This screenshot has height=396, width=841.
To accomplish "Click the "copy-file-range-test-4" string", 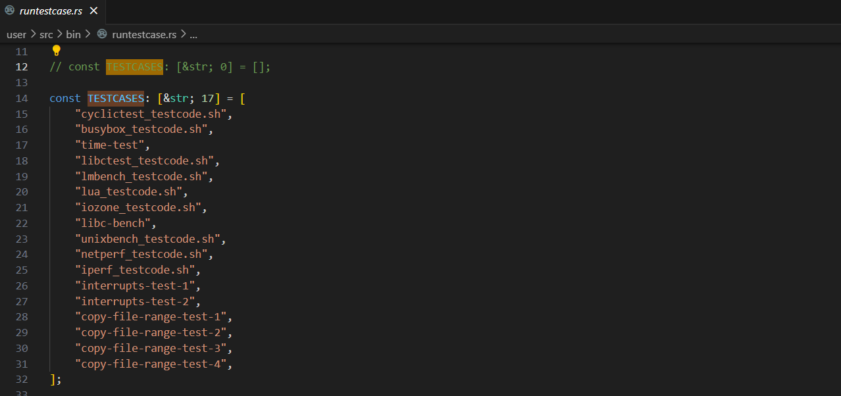I will click(151, 364).
